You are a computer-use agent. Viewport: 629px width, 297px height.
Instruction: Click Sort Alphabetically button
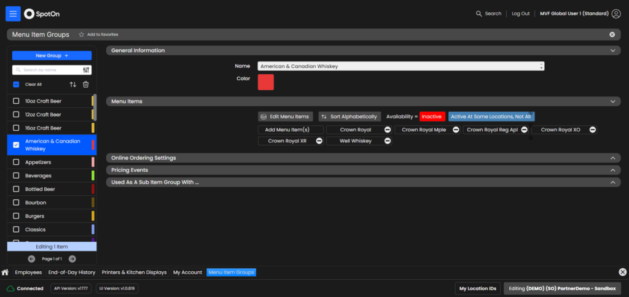[350, 117]
